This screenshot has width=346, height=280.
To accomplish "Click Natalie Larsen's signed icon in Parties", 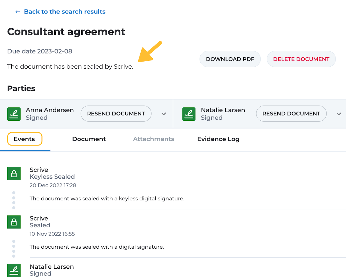I will (189, 114).
